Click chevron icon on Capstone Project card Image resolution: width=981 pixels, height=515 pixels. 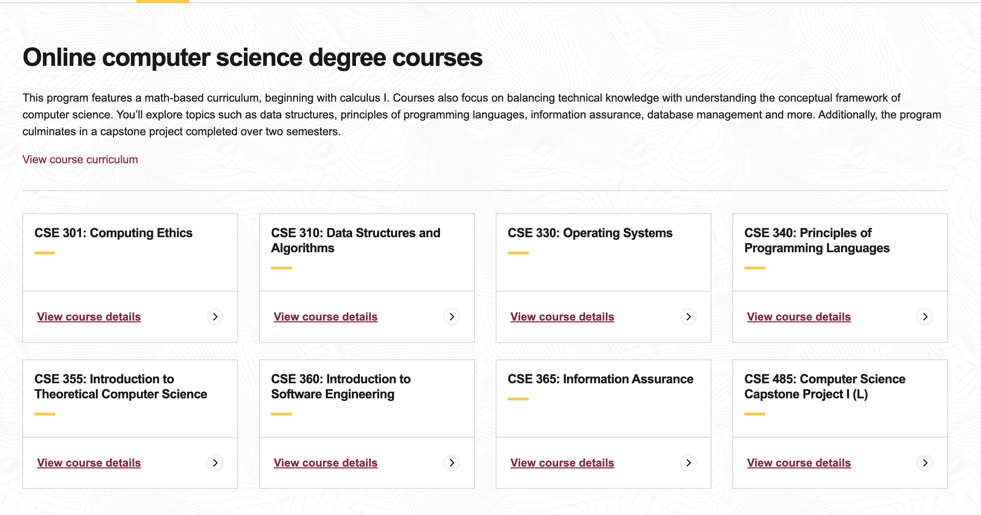click(925, 463)
